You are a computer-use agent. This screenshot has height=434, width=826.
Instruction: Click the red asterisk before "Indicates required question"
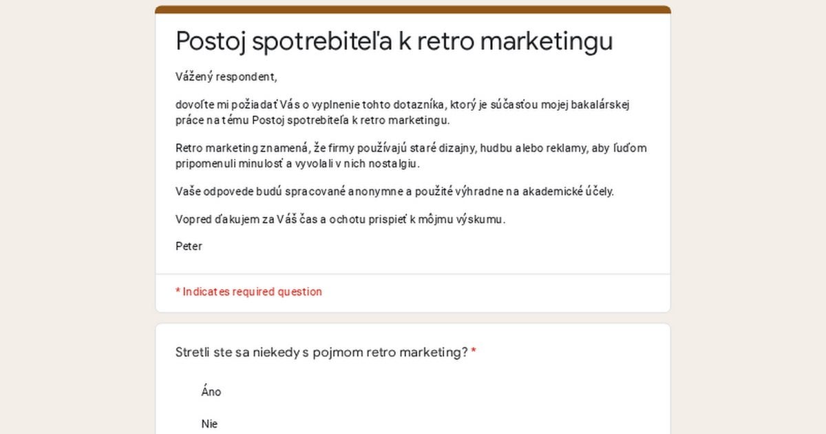pos(178,291)
